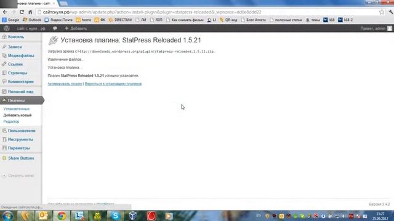Go to the browser Home icon

pyautogui.click(x=30, y=12)
